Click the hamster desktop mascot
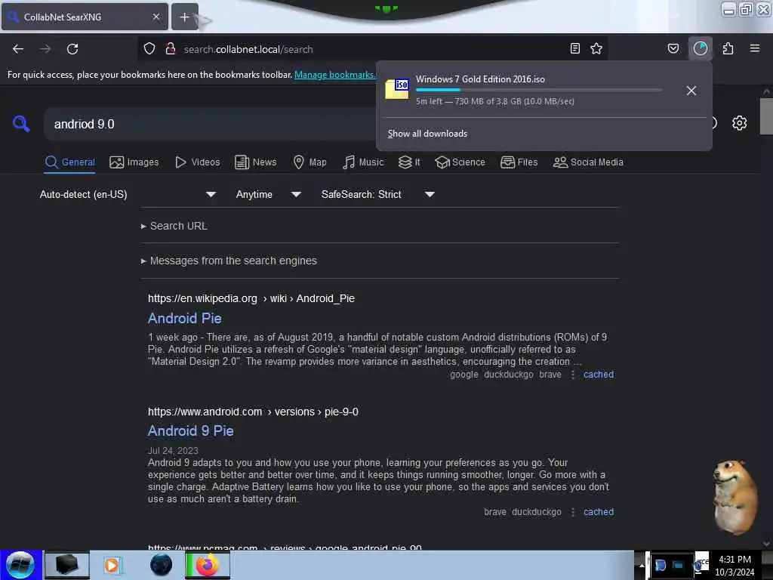 tap(734, 497)
